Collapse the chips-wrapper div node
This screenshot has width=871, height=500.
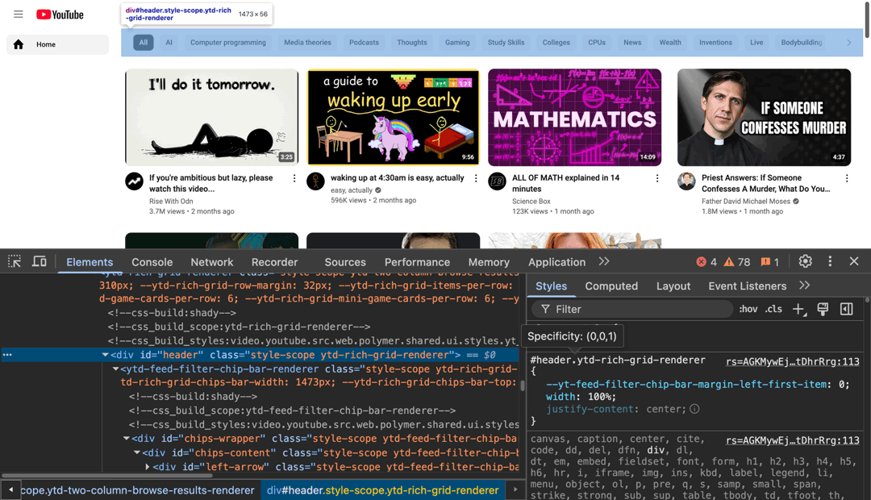[x=127, y=439]
